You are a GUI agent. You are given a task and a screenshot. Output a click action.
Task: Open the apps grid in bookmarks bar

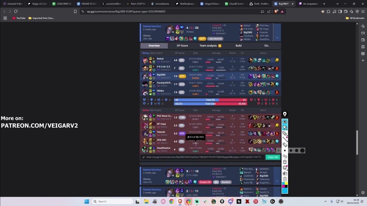click(5, 18)
